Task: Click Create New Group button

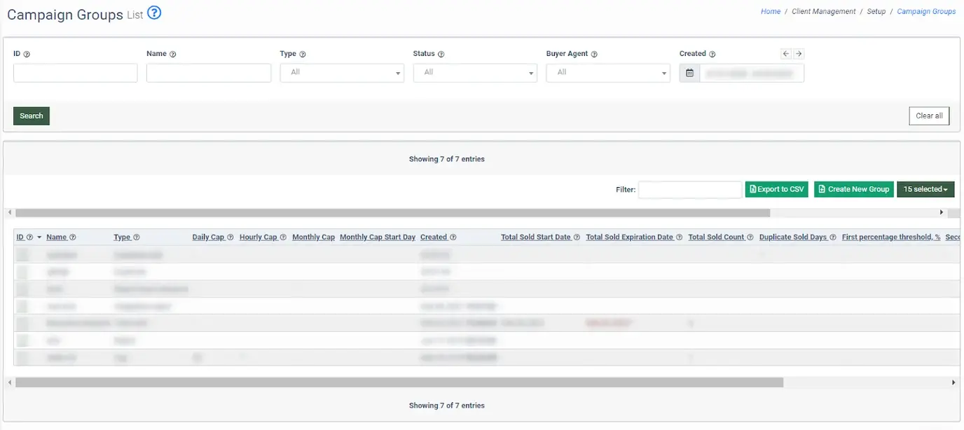Action: click(x=853, y=189)
